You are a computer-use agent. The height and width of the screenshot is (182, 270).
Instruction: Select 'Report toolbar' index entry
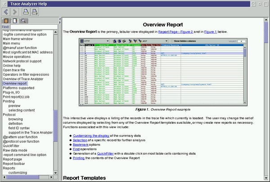(14, 164)
